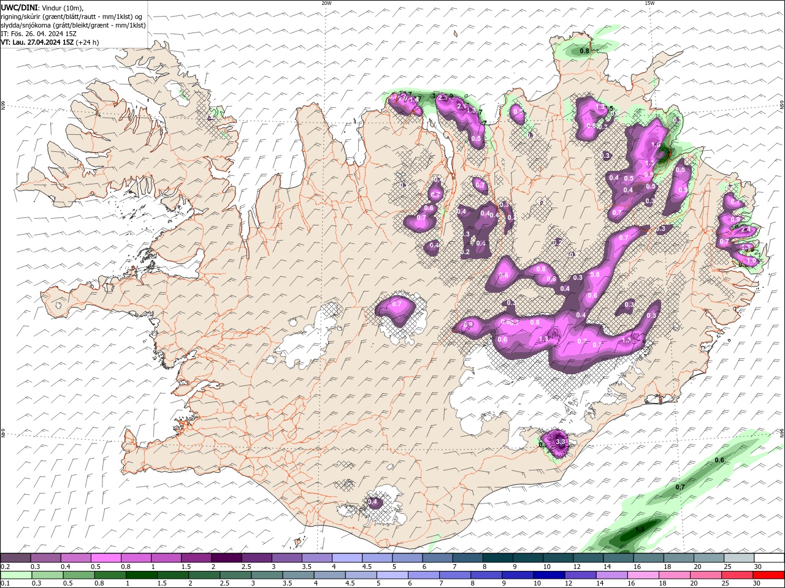The image size is (785, 588).
Task: Click the 'slydda/snjókoma (grátt/bleikt/grænt' legend description line
Action: tap(74, 25)
